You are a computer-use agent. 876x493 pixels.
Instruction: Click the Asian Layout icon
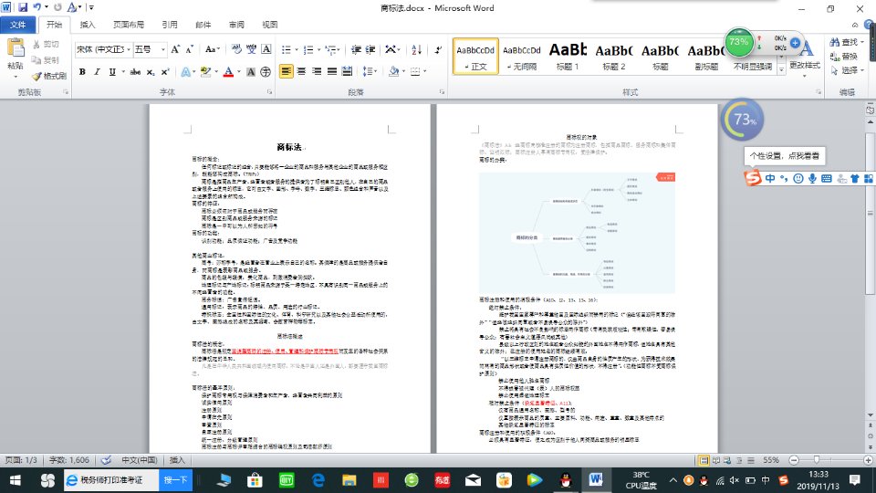(x=391, y=49)
